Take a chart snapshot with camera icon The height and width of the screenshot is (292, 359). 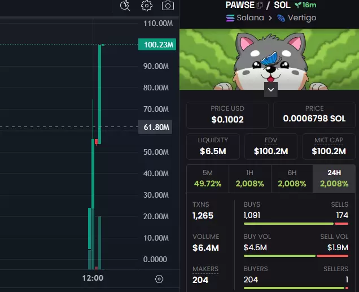168,6
